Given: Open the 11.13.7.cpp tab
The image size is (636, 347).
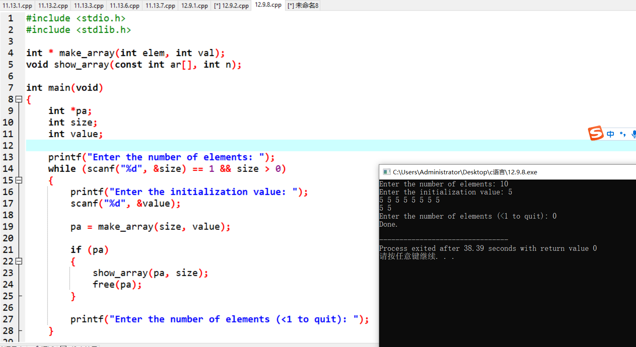Looking at the screenshot, I should click(160, 6).
